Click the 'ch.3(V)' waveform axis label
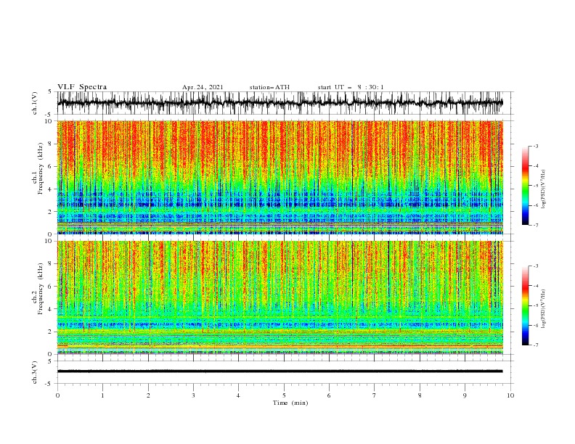 [35, 372]
